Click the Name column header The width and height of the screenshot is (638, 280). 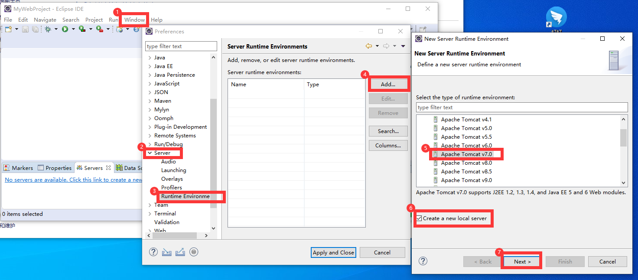tap(266, 85)
